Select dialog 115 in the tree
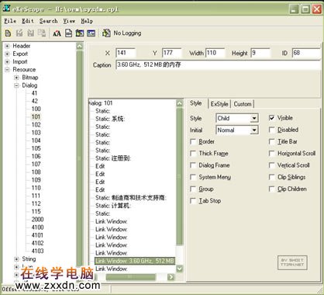The image size is (324, 295). coord(36,212)
